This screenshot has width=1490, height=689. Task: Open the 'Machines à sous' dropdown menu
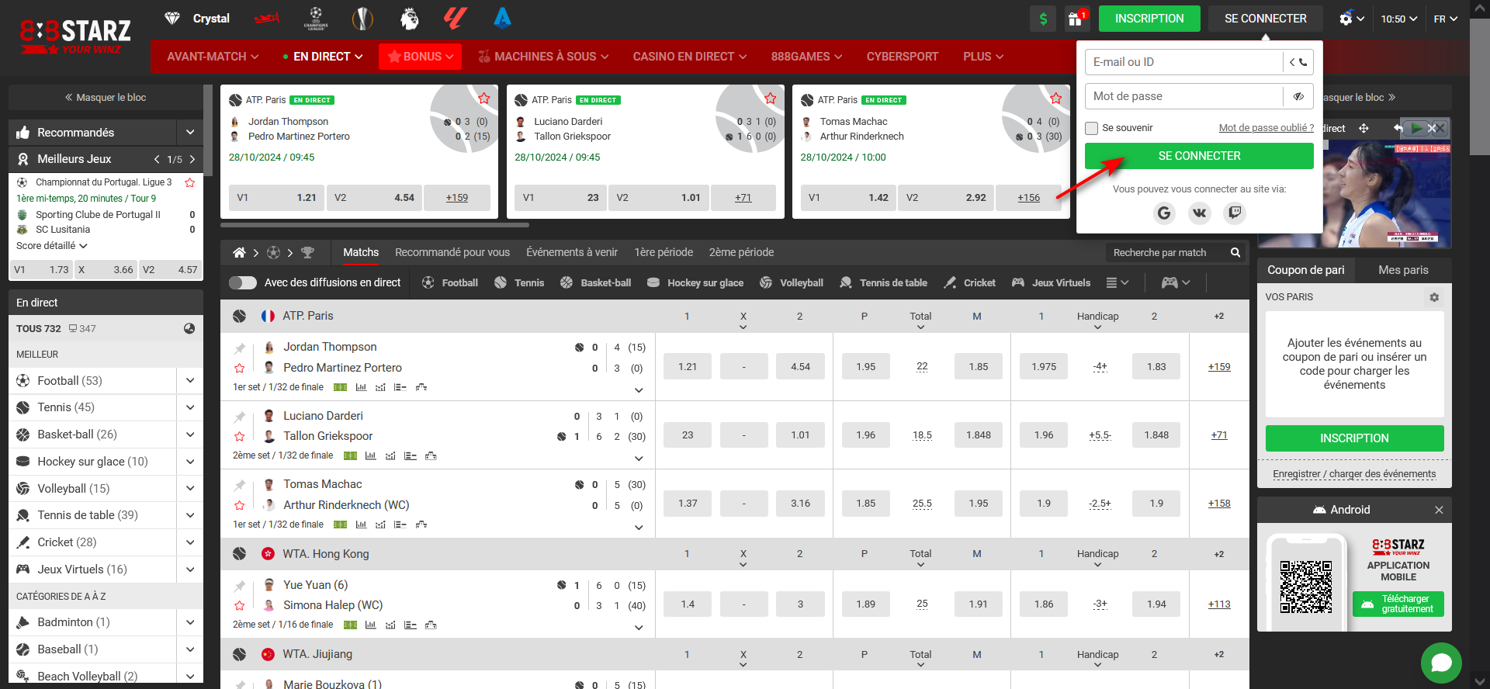tap(543, 57)
